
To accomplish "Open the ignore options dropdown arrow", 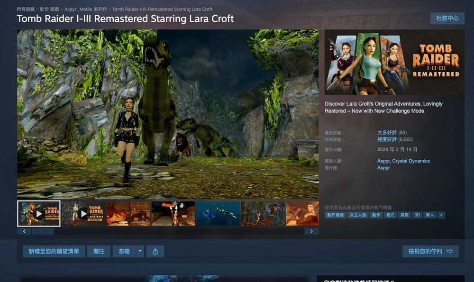I will click(140, 251).
